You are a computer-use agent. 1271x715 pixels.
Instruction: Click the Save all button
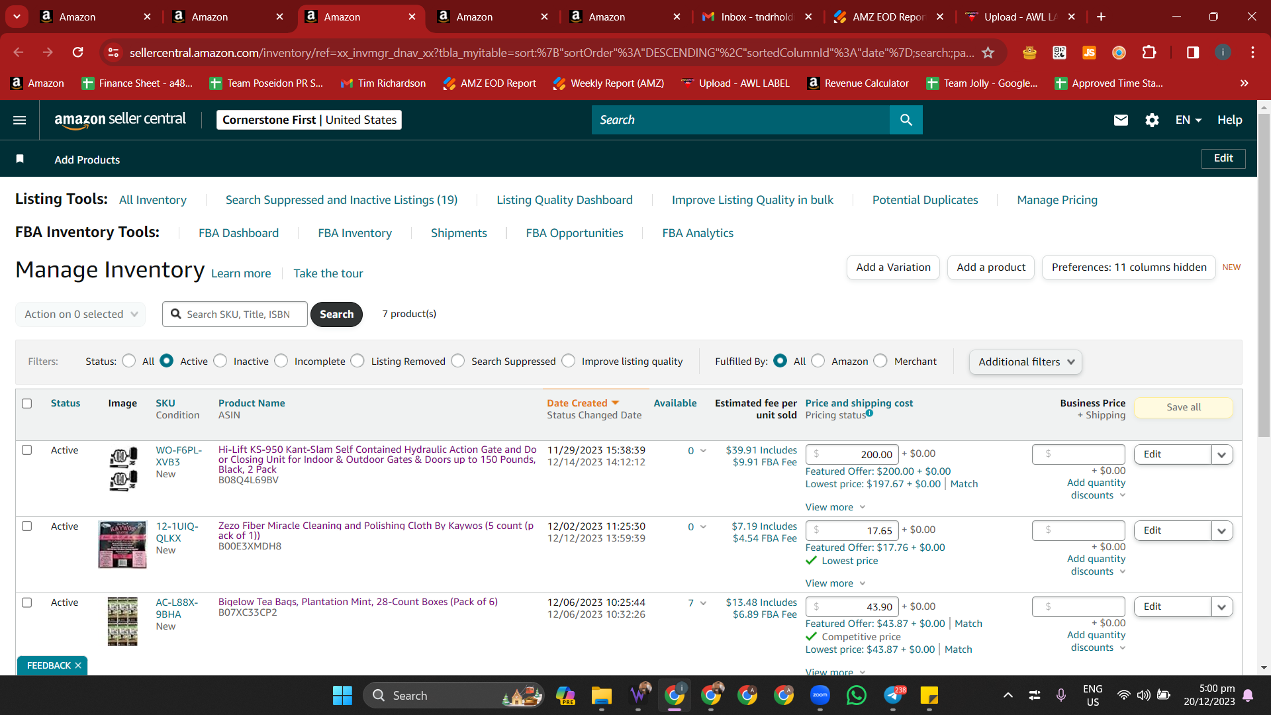tap(1184, 407)
